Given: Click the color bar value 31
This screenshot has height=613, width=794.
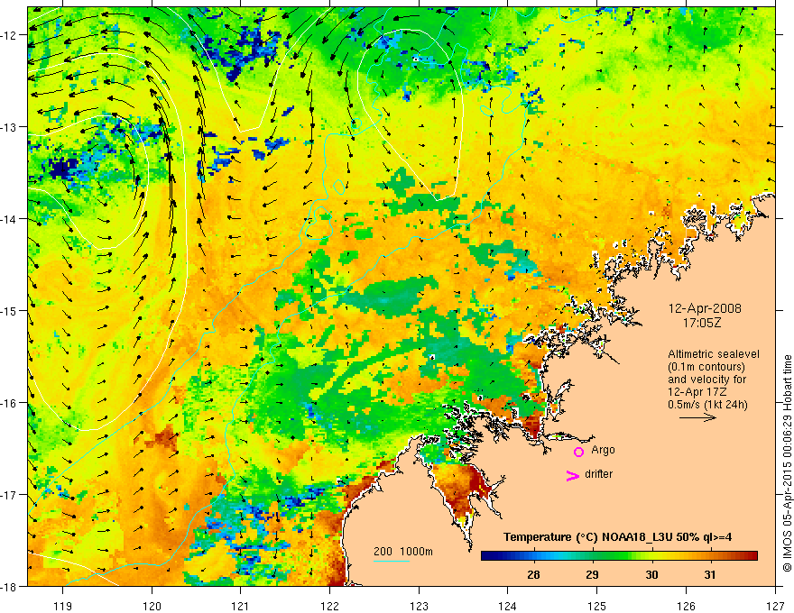Looking at the screenshot, I should (710, 574).
